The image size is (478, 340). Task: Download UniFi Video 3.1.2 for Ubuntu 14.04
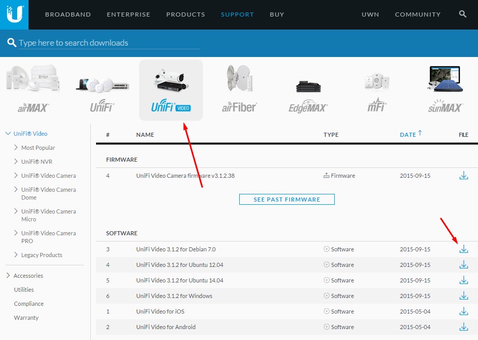pyautogui.click(x=463, y=280)
